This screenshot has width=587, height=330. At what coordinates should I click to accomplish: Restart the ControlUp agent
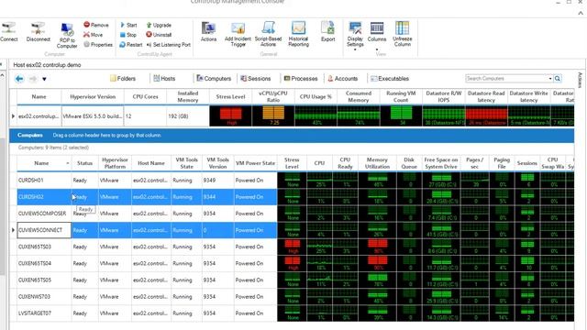click(x=130, y=44)
